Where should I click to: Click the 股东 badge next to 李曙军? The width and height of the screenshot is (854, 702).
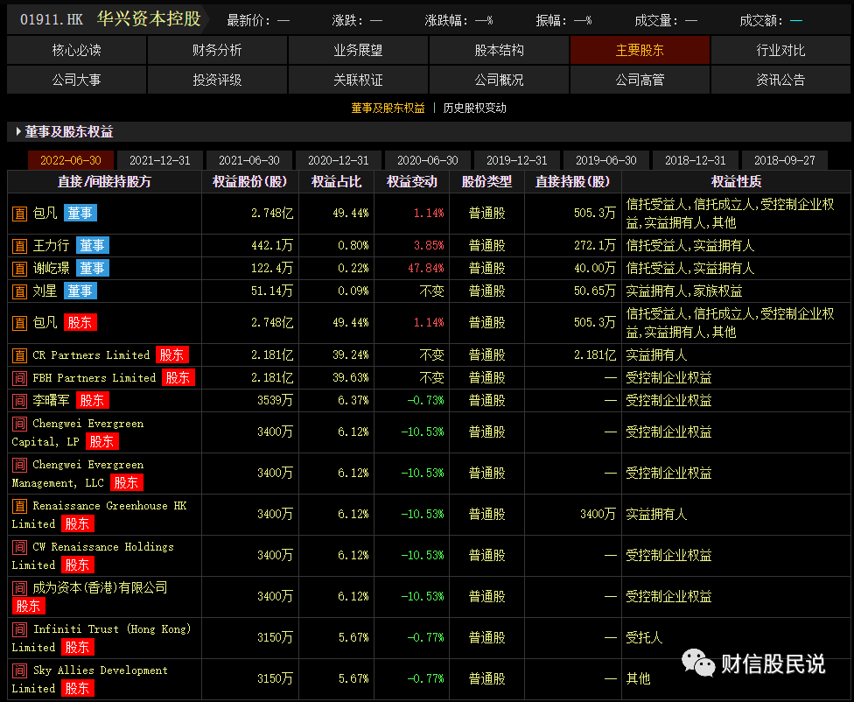pos(92,401)
